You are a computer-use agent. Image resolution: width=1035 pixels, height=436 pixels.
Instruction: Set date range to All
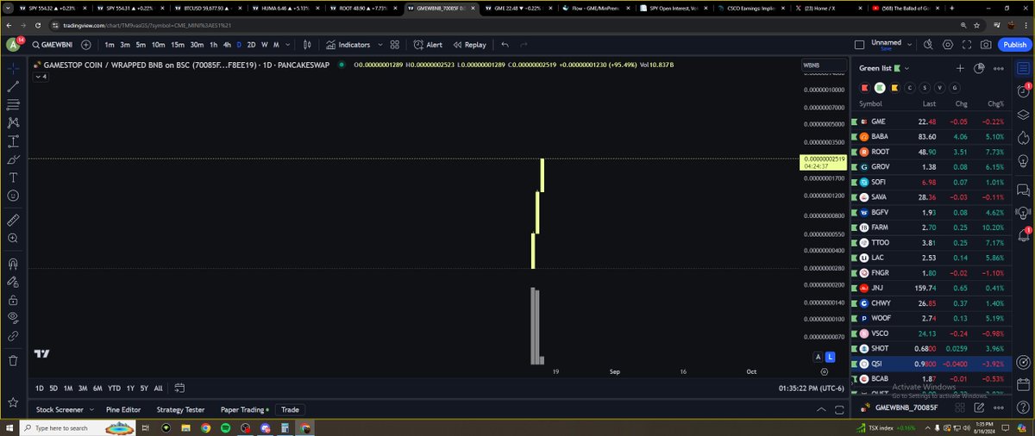tap(159, 389)
